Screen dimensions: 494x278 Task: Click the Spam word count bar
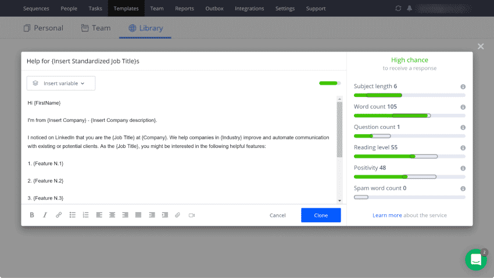coord(409,197)
